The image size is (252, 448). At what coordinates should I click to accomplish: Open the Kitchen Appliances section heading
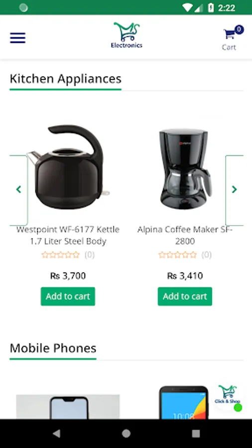pyautogui.click(x=65, y=79)
